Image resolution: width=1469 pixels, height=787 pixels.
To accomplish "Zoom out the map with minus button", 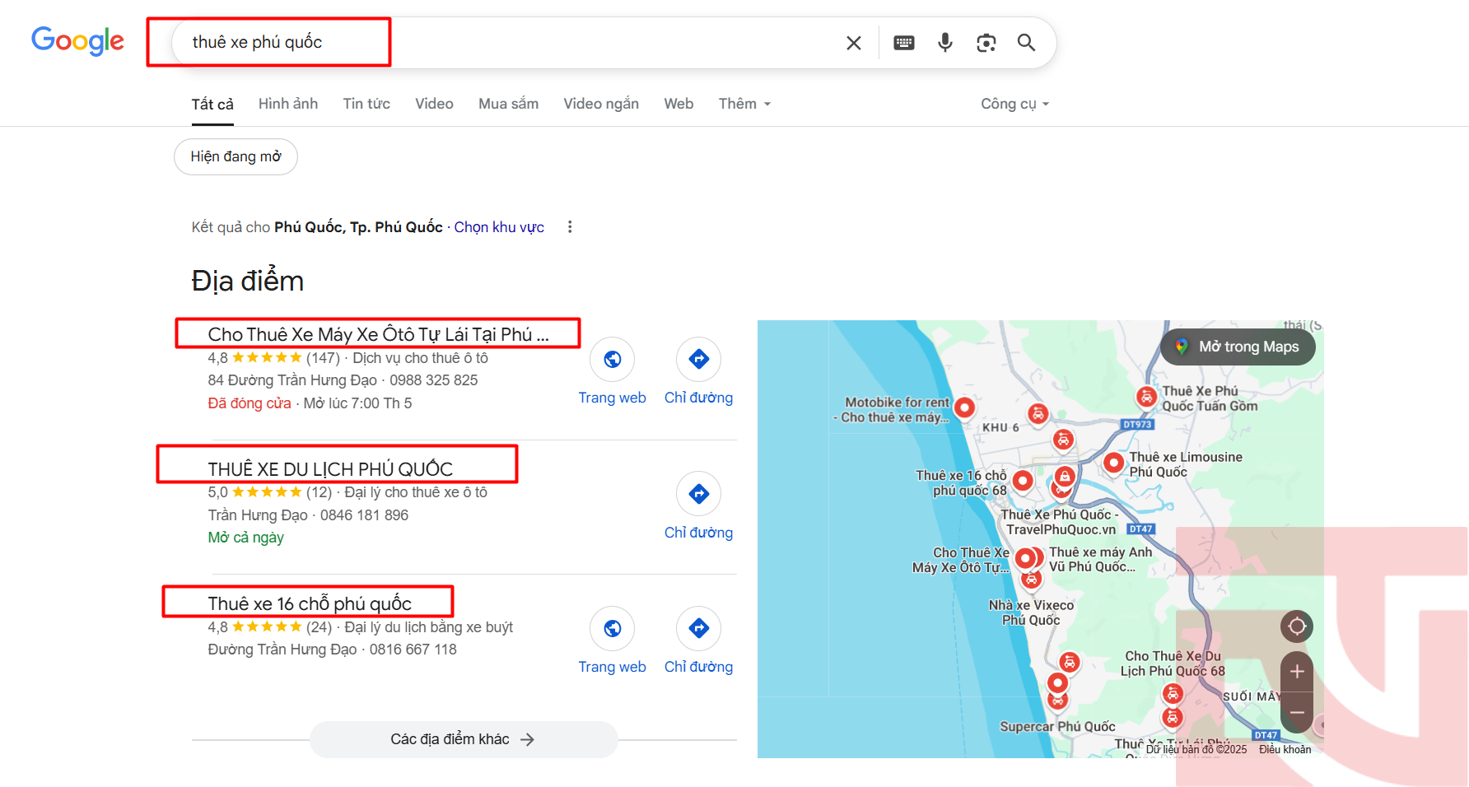I will click(x=1297, y=713).
